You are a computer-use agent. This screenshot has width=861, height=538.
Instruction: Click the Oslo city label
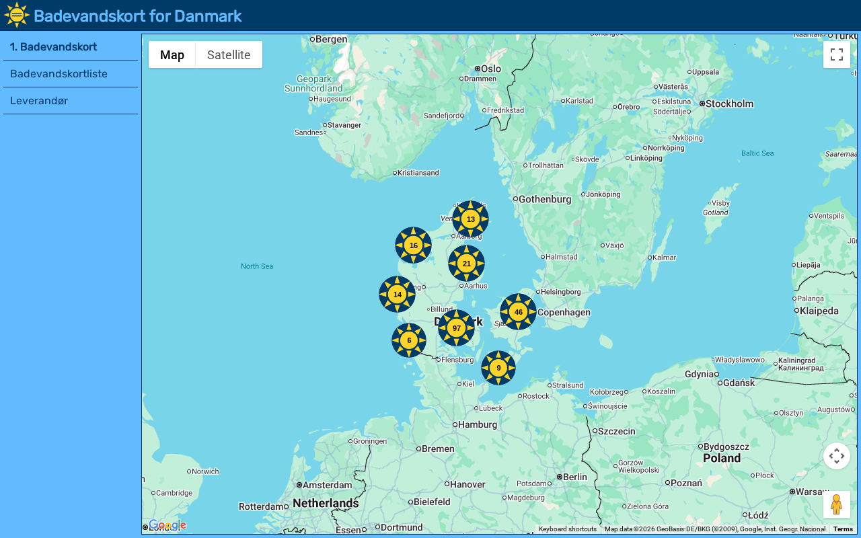[x=491, y=69]
